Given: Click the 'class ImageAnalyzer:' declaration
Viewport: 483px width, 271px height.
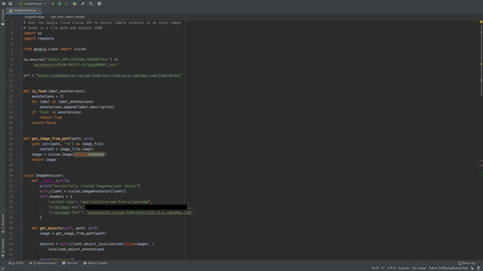Looking at the screenshot, I should 44,176.
